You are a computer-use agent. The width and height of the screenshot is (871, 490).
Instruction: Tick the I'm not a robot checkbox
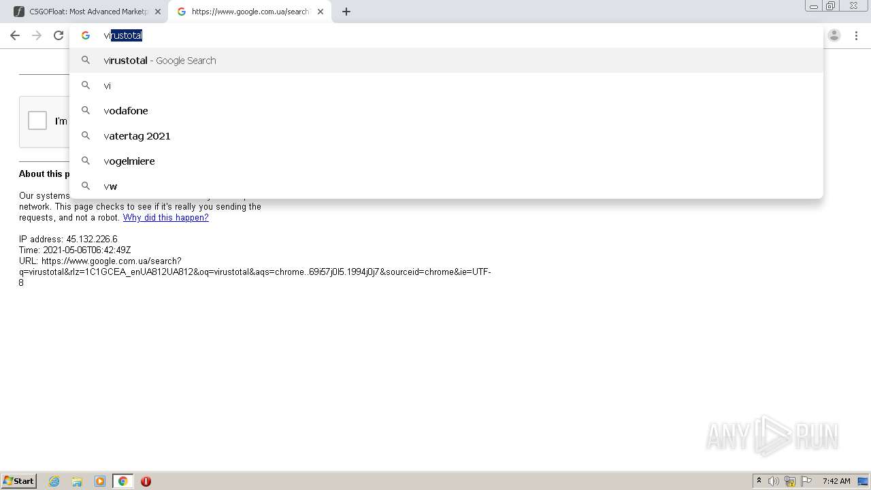pos(37,120)
